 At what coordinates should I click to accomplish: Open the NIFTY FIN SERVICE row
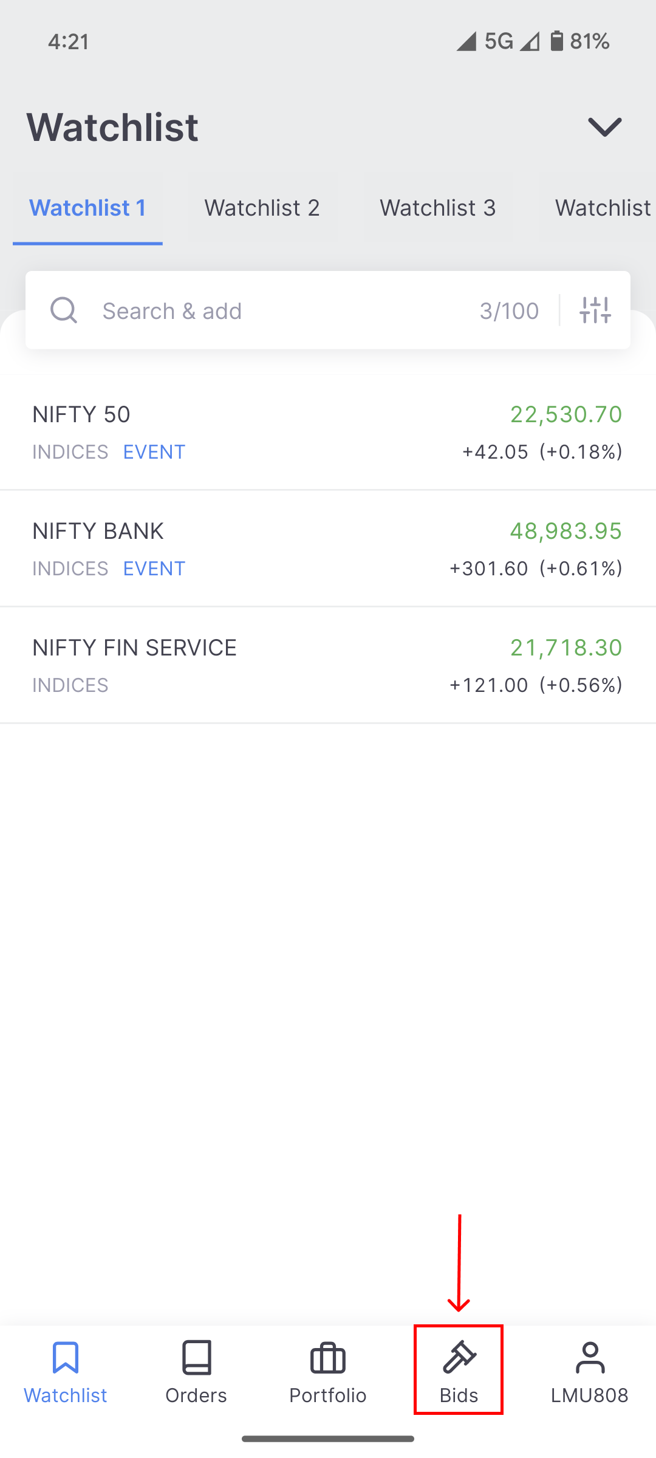(x=328, y=666)
